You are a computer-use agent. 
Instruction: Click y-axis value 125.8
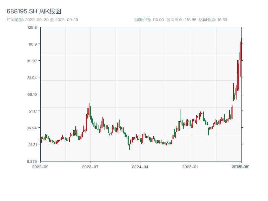point(32,27)
